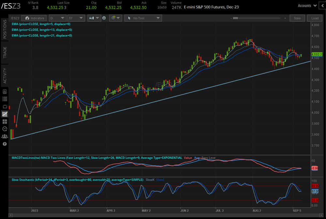Click the Chg value 21.00
The image size is (326, 219).
[x=91, y=7]
